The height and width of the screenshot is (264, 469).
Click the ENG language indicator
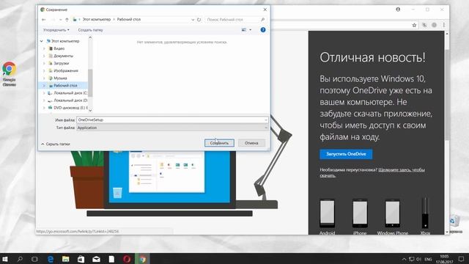(x=428, y=259)
